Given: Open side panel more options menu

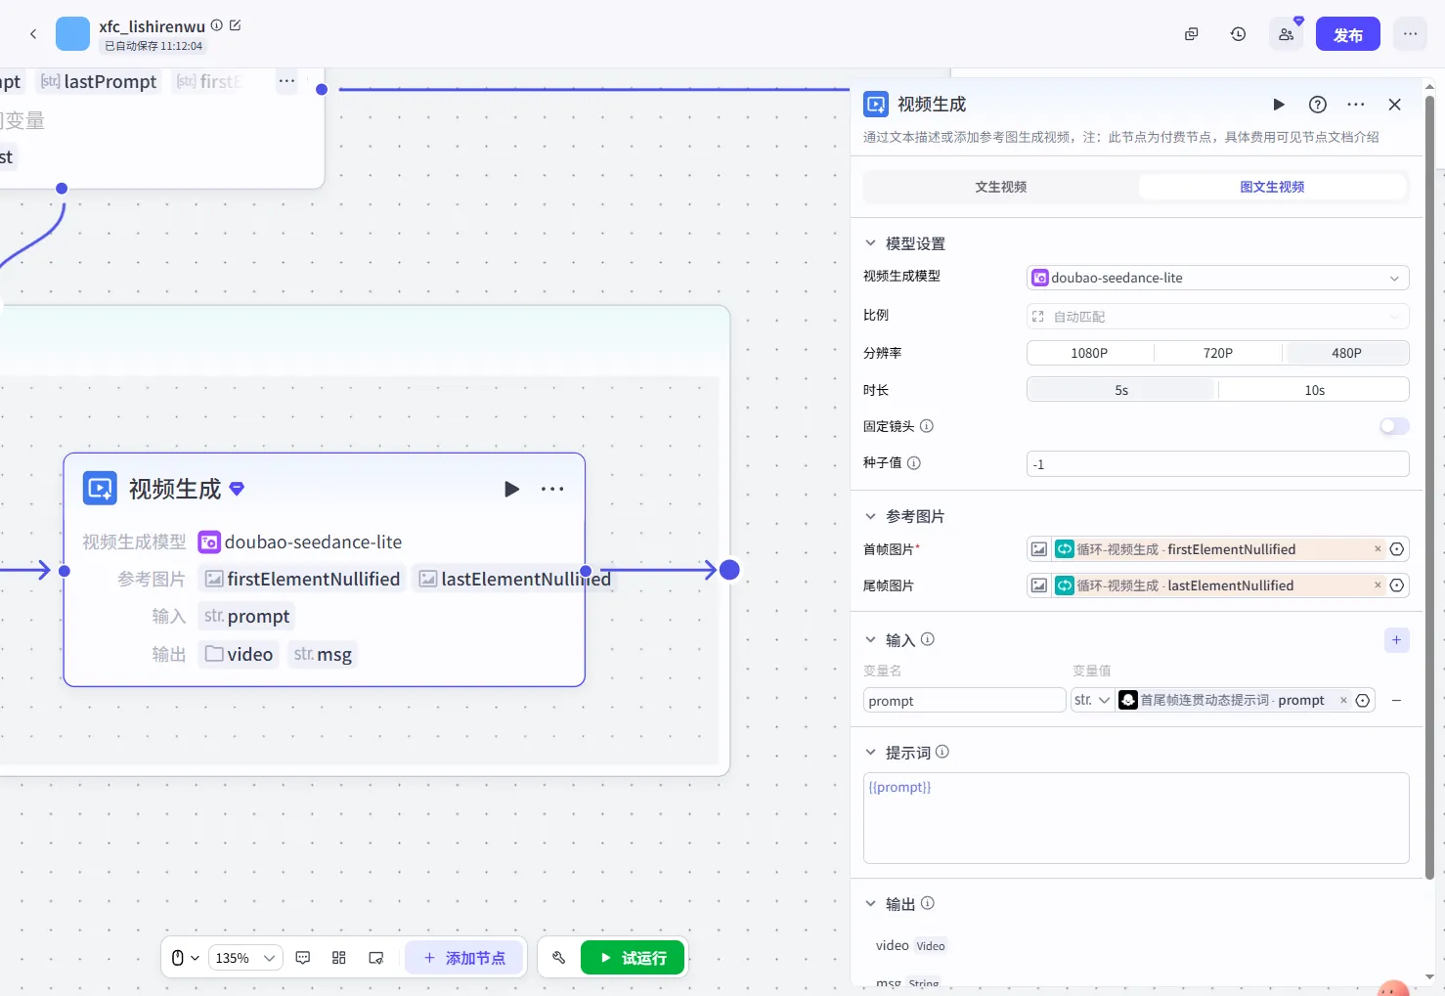Looking at the screenshot, I should pyautogui.click(x=1356, y=105).
